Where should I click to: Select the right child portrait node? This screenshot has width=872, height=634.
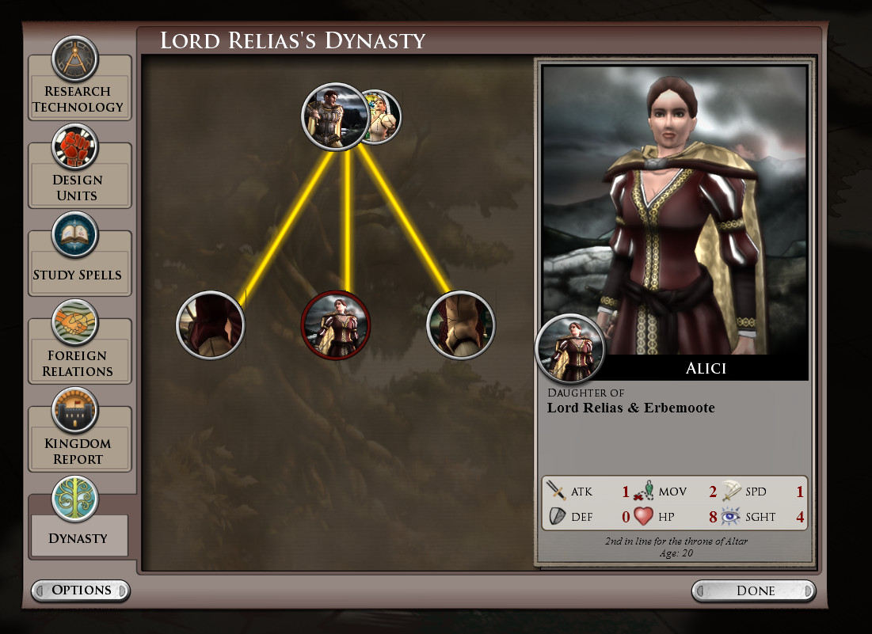(460, 325)
